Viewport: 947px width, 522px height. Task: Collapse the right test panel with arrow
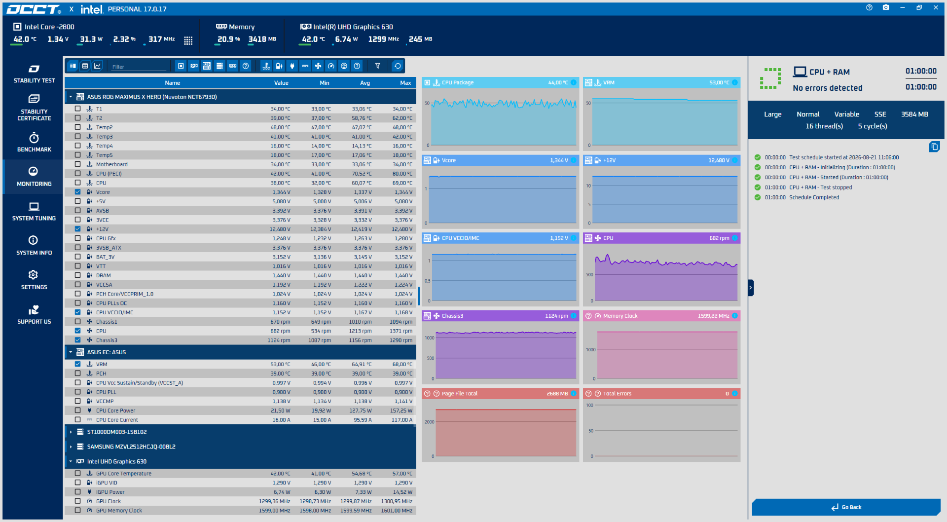click(751, 288)
